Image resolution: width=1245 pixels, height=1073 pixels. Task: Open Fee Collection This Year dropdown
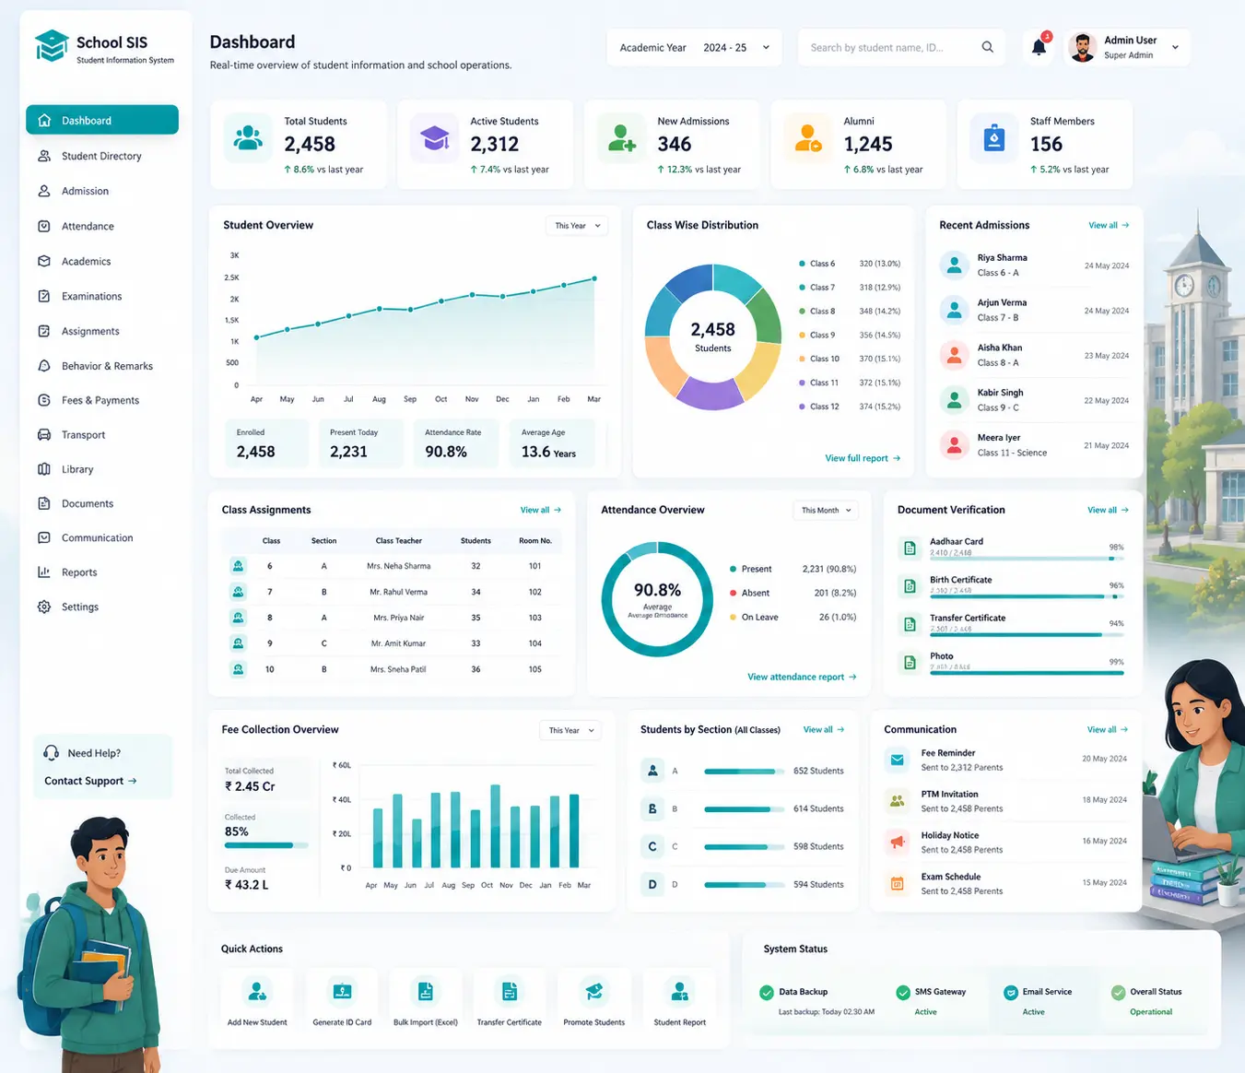(x=570, y=731)
